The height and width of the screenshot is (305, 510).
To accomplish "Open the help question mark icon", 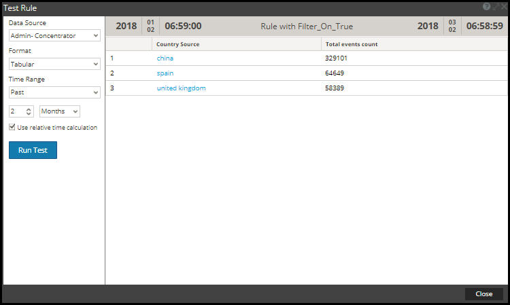I will tap(486, 7).
